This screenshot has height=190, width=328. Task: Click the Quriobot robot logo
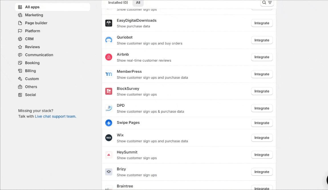point(109,40)
